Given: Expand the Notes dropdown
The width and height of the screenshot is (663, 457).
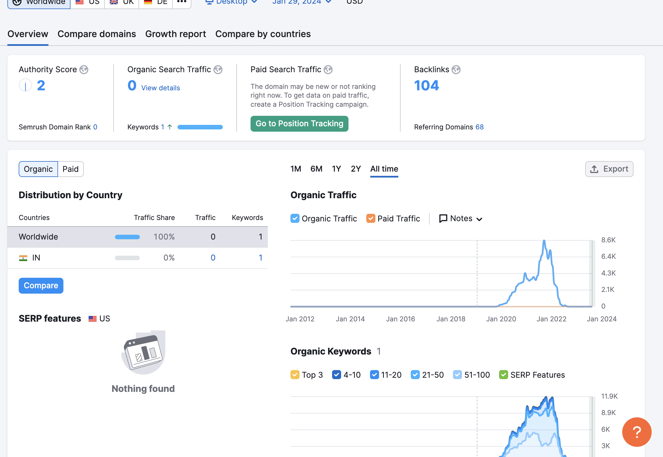Looking at the screenshot, I should click(x=461, y=219).
